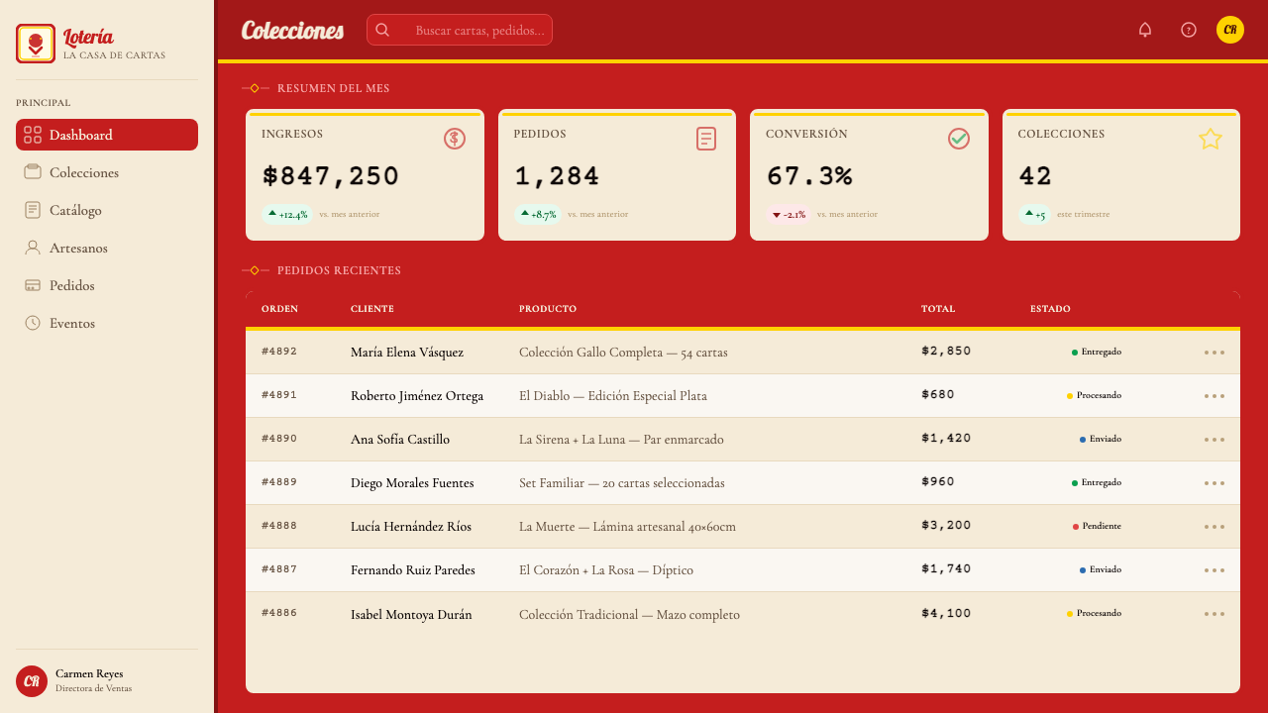Click the star icon on Colecciones card

click(x=1211, y=139)
